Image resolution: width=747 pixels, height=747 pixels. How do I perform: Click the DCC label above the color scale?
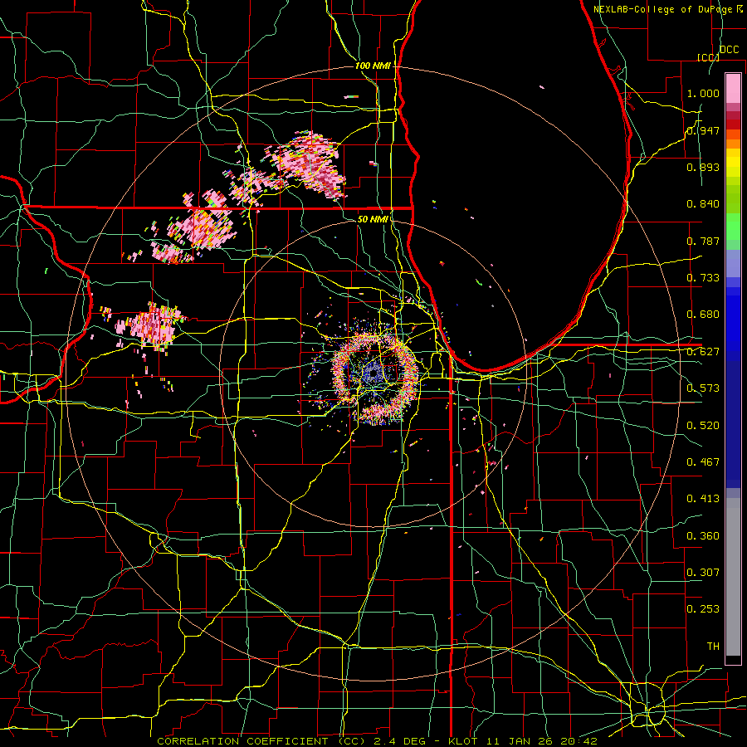click(x=729, y=50)
